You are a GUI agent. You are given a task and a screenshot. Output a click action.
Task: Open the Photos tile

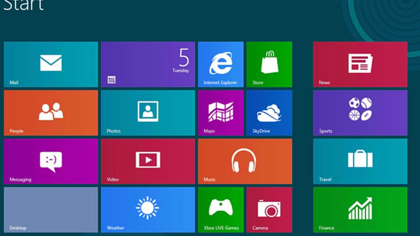148,113
